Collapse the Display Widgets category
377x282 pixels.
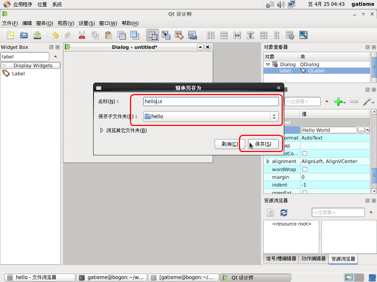4,65
